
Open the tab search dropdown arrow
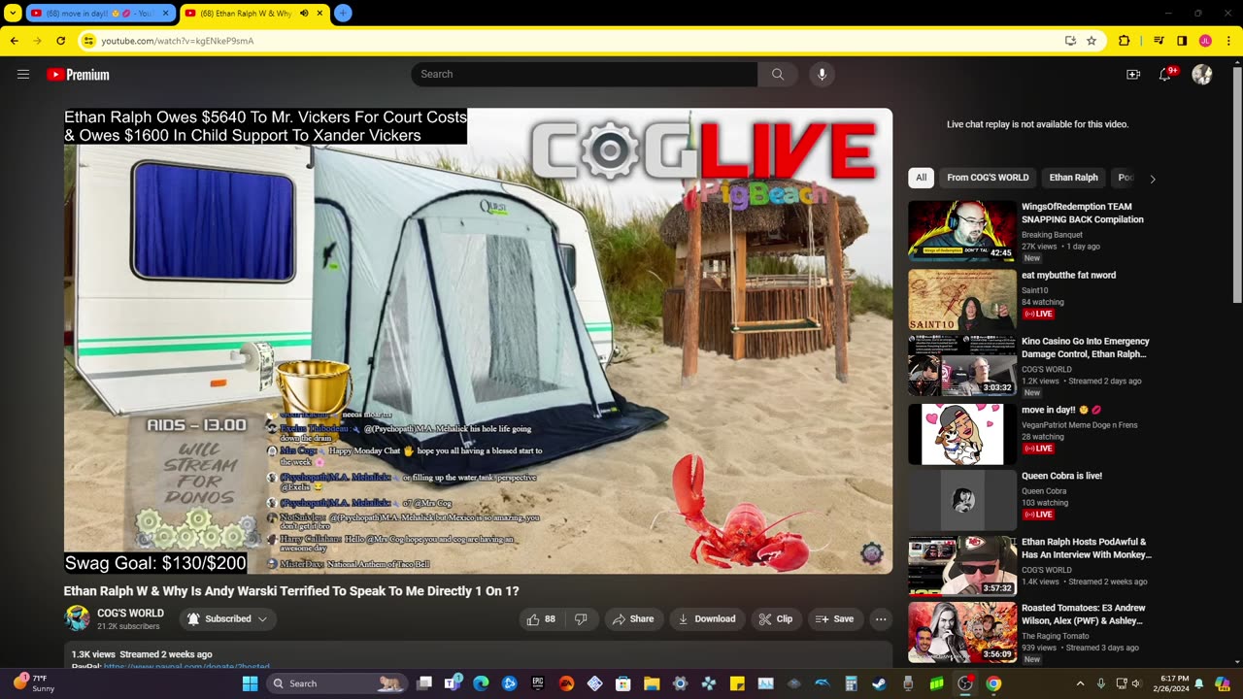13,14
